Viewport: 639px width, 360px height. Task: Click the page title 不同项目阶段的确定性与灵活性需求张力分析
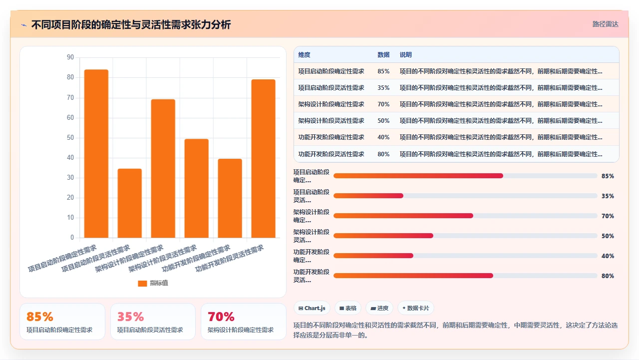click(x=131, y=25)
